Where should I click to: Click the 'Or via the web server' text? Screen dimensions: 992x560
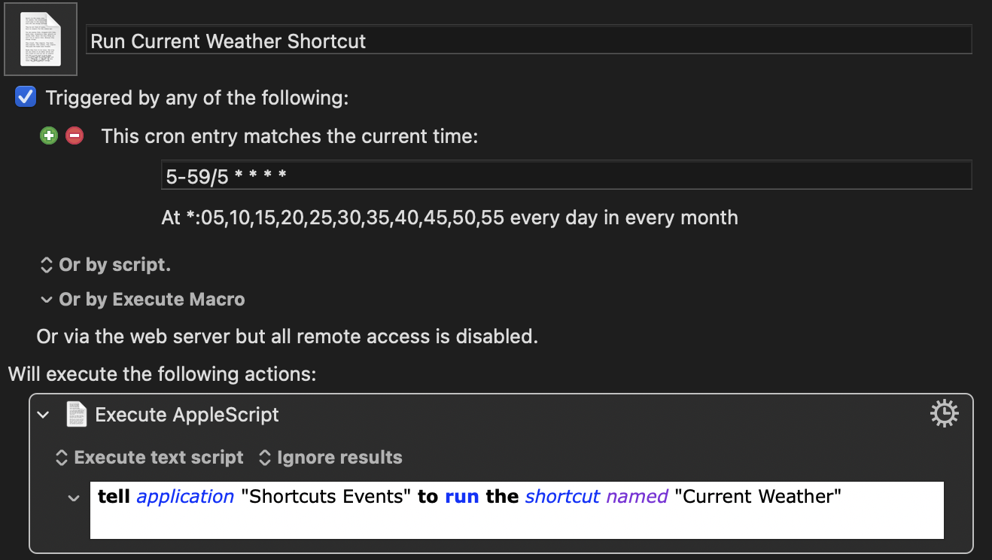click(x=287, y=336)
